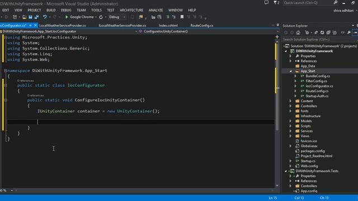This screenshot has width=358, height=201.
Task: Open Properties wrench icon in Solution Explorer
Action: click(x=349, y=32)
